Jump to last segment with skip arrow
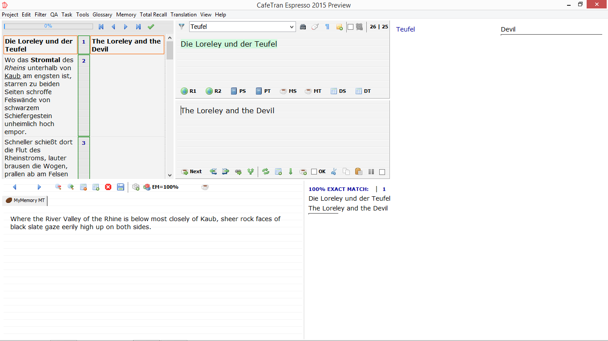 click(x=138, y=27)
